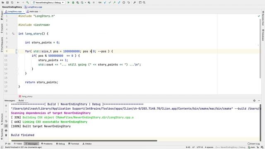This screenshot has width=265, height=149.
Task: Toggle soft-wrap icon in Messages sidebar
Action: 6,121
